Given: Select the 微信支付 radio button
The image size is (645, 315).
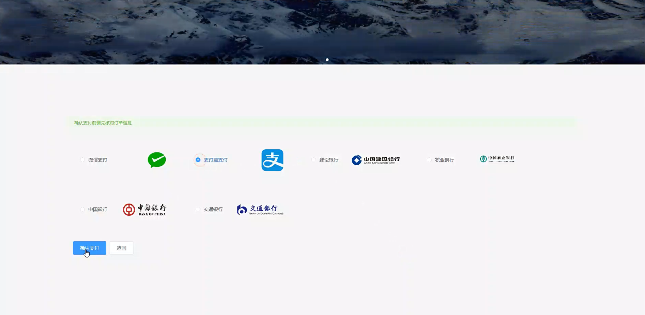Looking at the screenshot, I should pos(82,159).
